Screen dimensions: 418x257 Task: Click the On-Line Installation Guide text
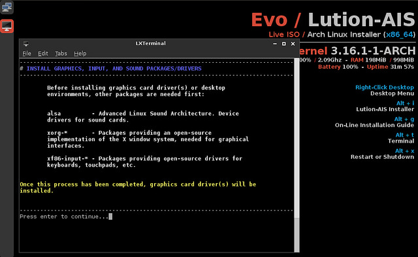point(374,125)
